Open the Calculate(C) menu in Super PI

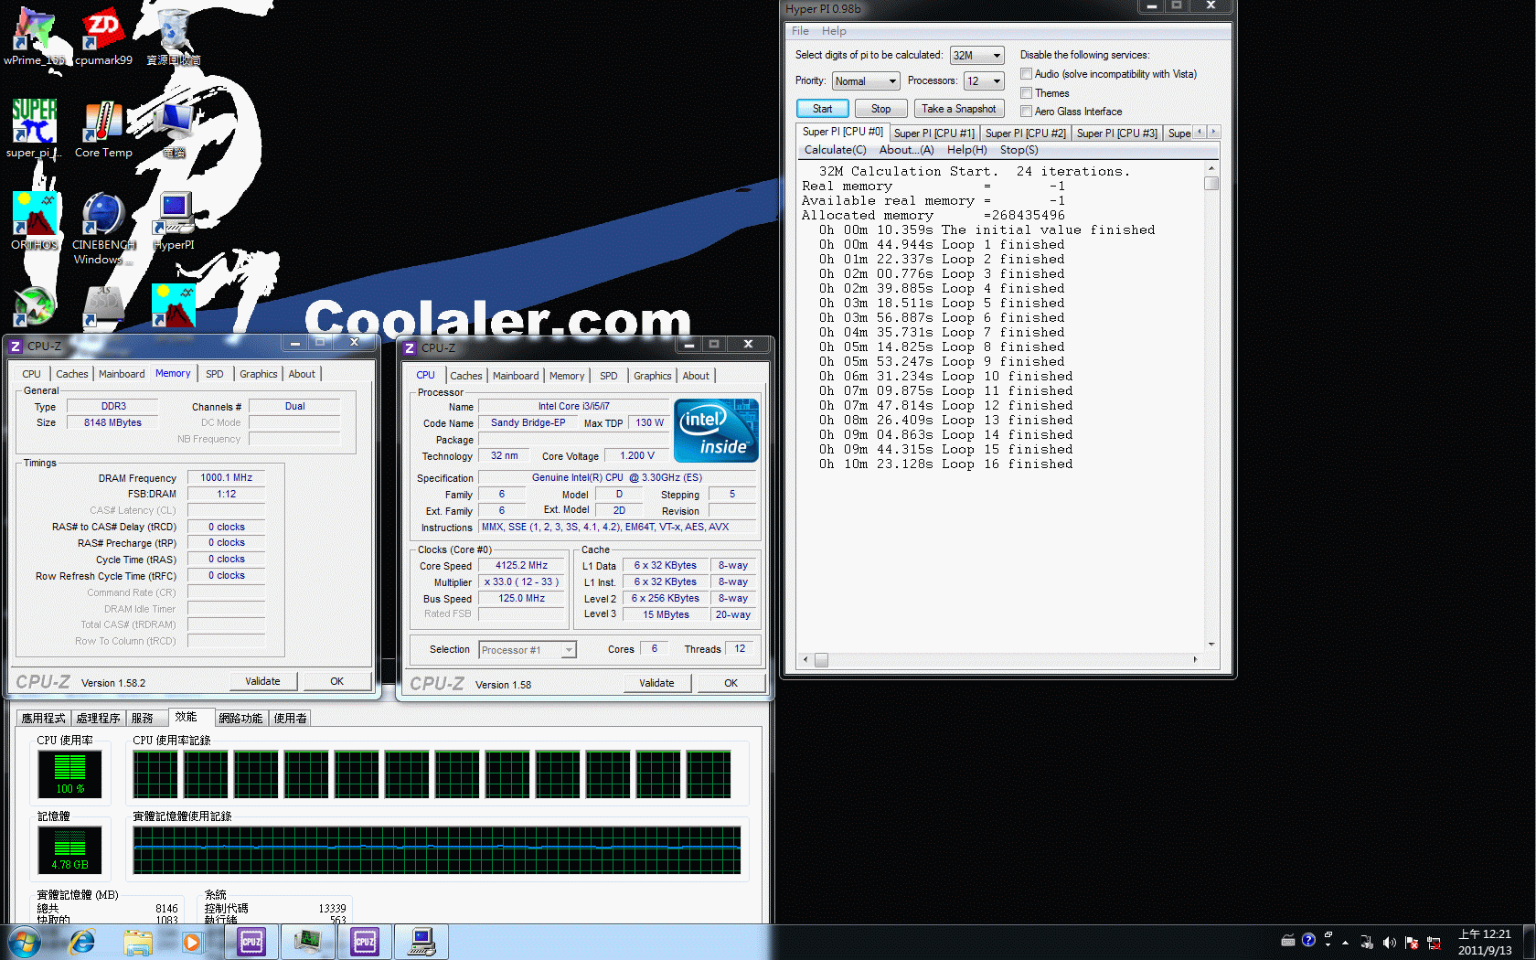coord(835,150)
